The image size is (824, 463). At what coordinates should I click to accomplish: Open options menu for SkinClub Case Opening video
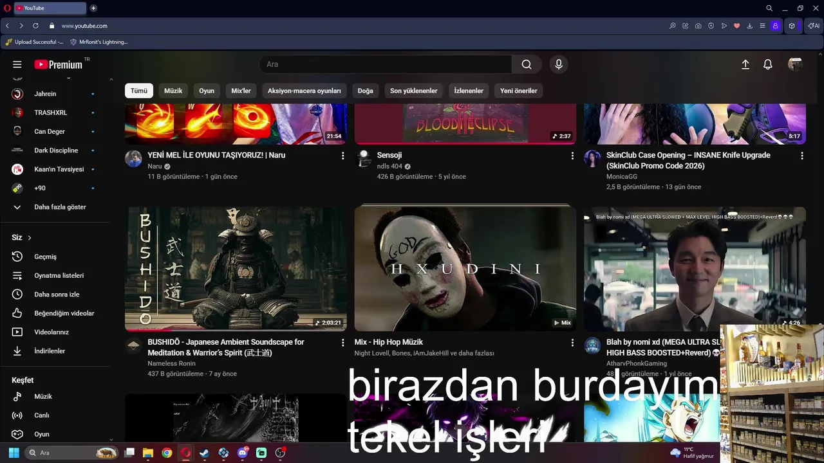point(802,156)
